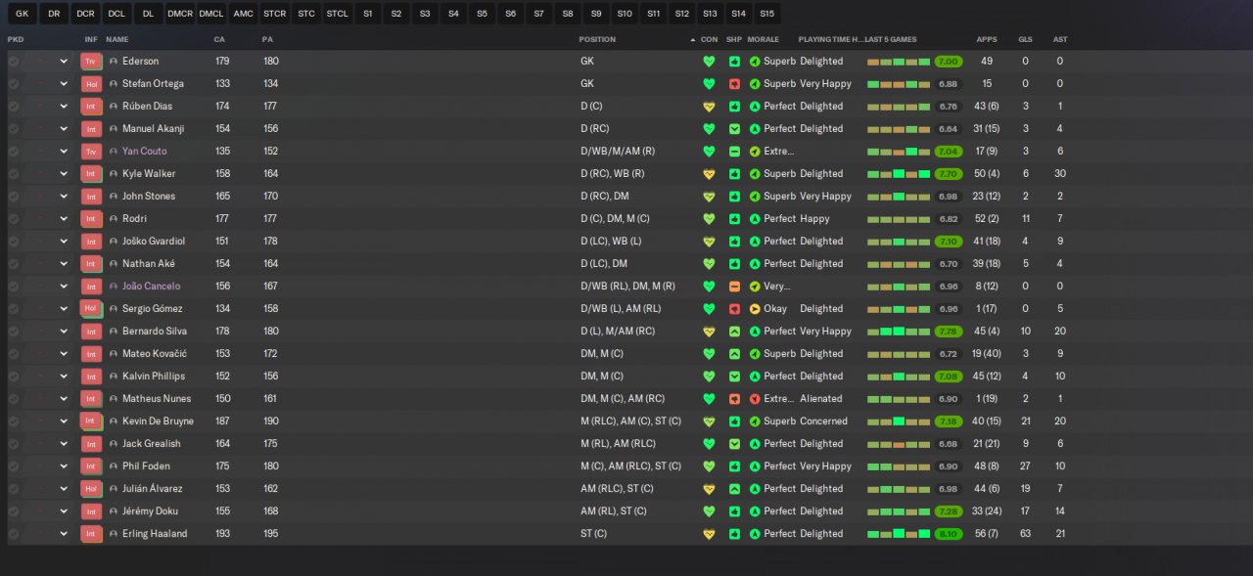Screen dimensions: 1253x576
Task: Toggle picked checkmark for Erling Haaland
Action: coord(14,533)
